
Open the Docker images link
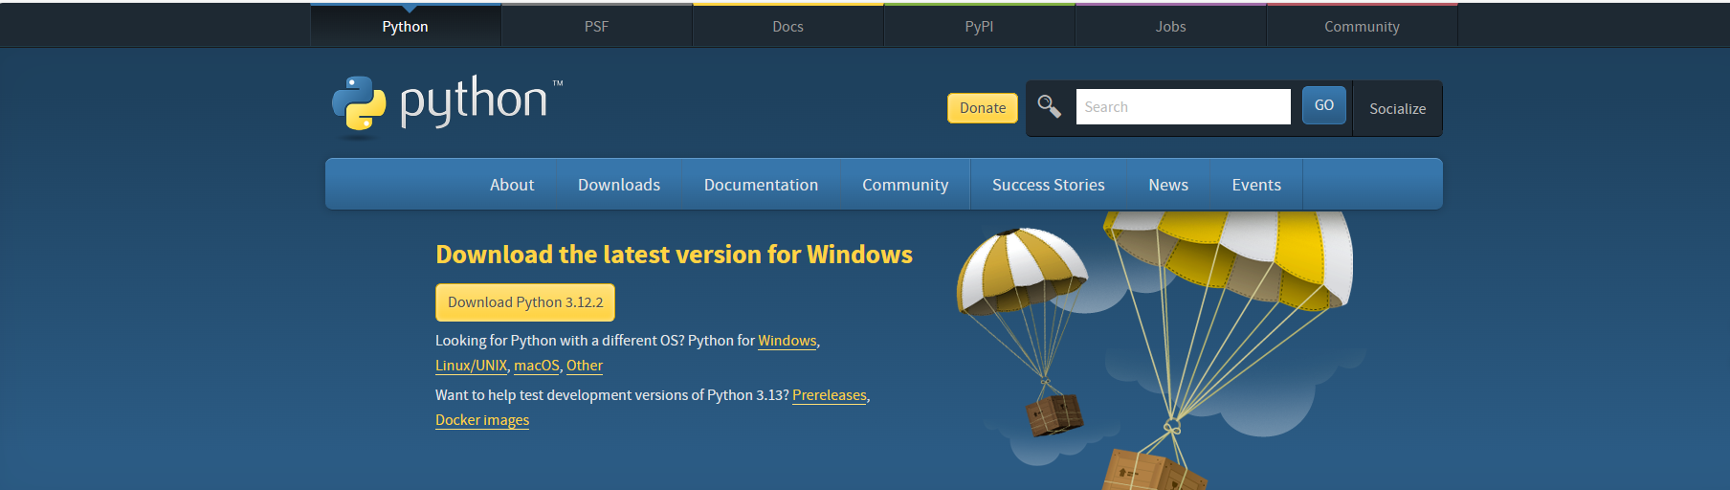pos(482,420)
